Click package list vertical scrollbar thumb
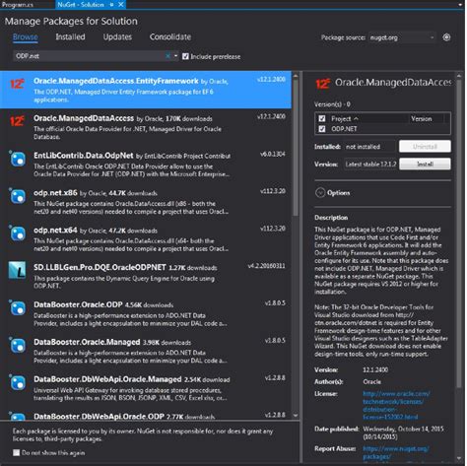The width and height of the screenshot is (467, 466). pyautogui.click(x=296, y=148)
